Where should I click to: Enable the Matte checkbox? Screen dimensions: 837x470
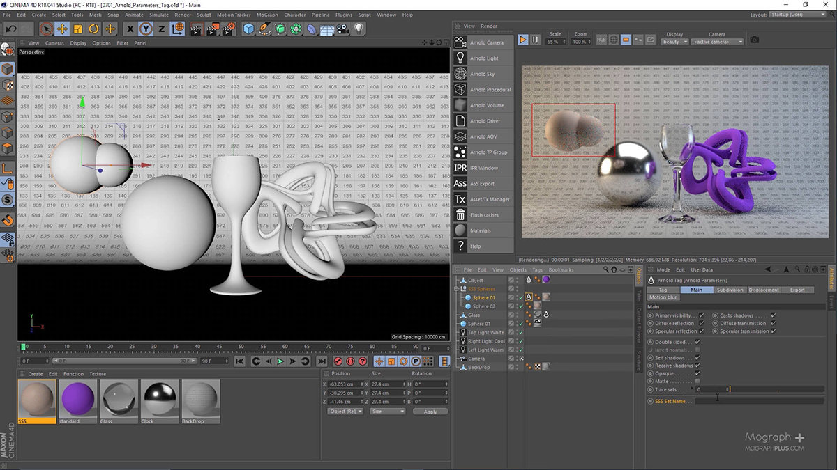[698, 381]
